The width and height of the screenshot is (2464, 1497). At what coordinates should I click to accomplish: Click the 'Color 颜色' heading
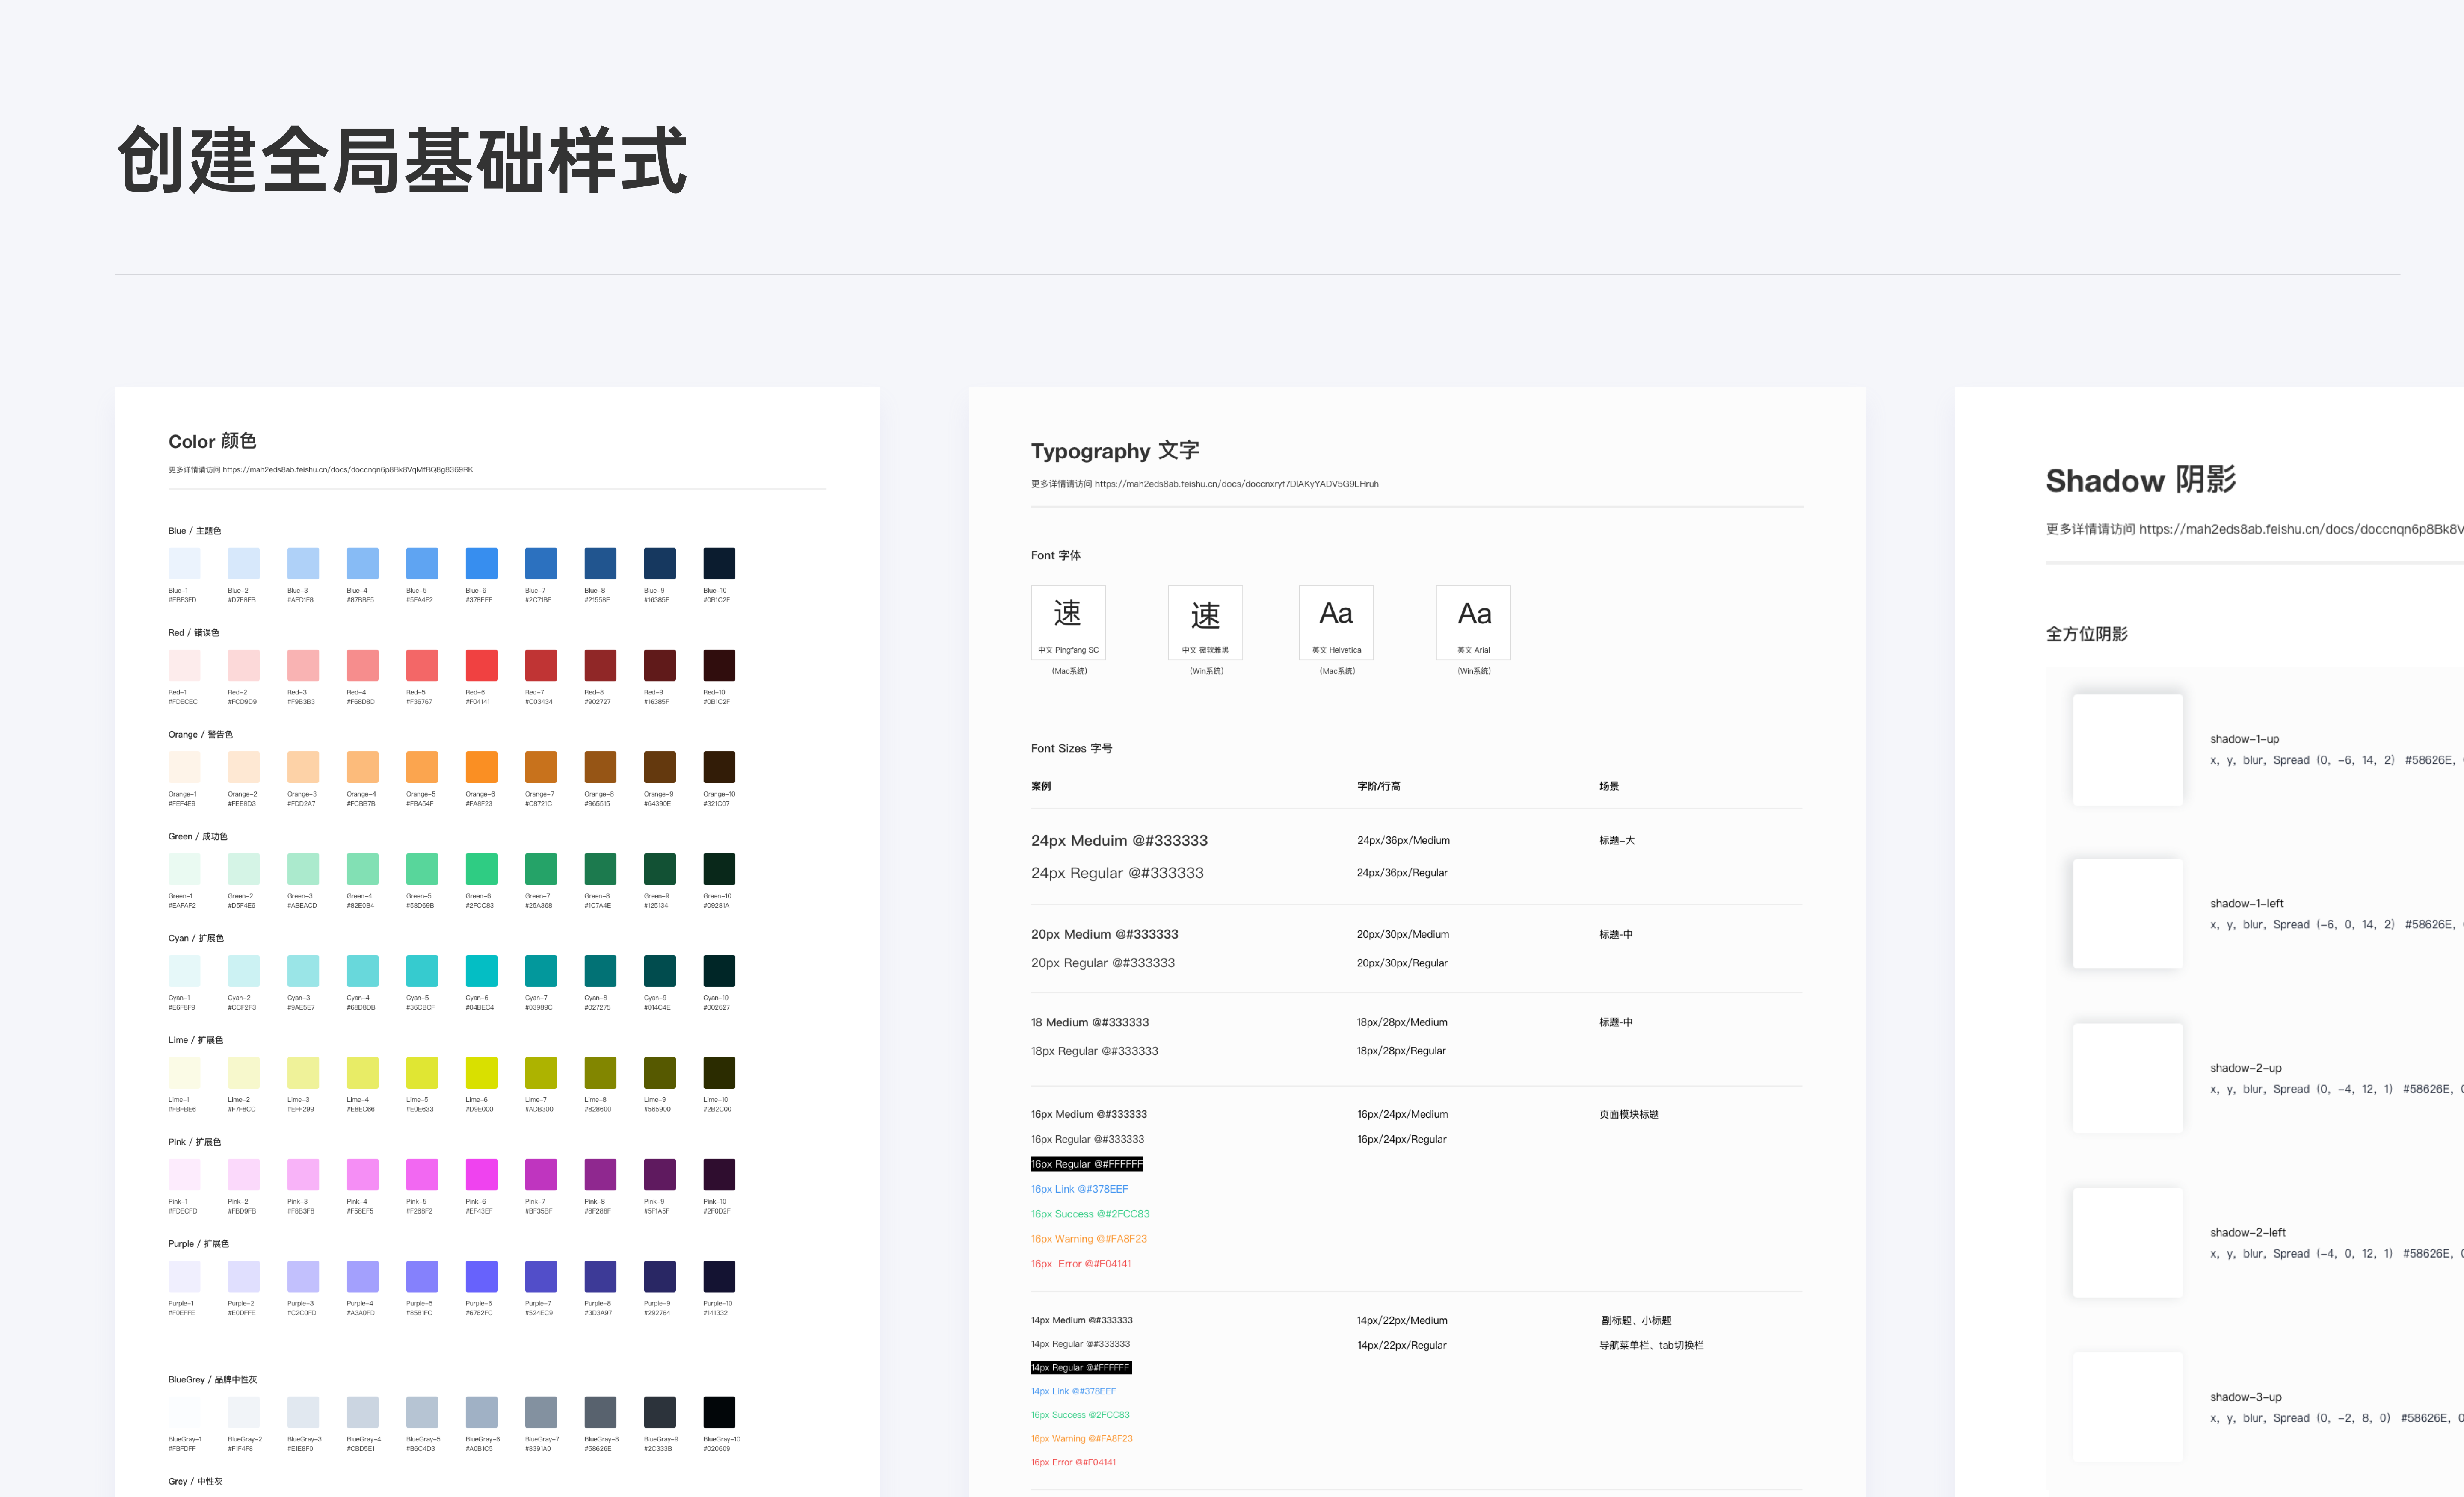click(x=212, y=441)
